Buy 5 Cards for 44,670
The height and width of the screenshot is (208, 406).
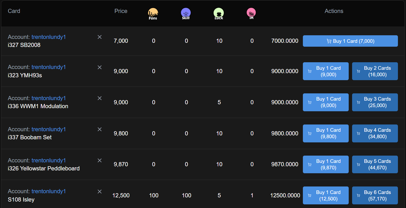point(375,164)
